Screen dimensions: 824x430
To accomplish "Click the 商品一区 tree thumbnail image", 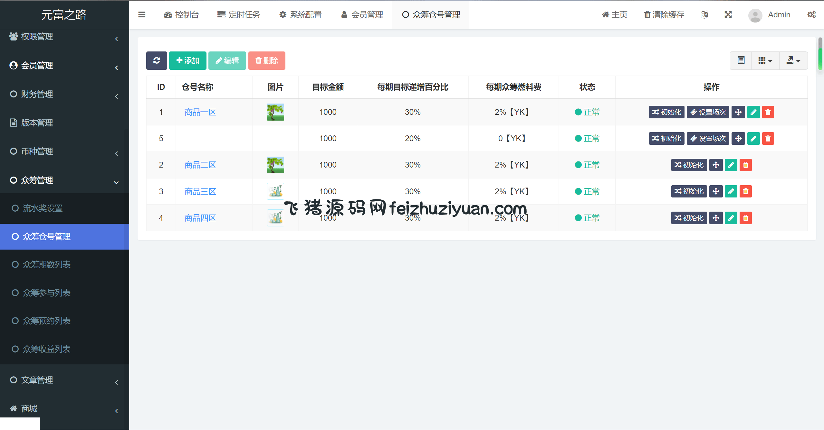I will [x=275, y=112].
